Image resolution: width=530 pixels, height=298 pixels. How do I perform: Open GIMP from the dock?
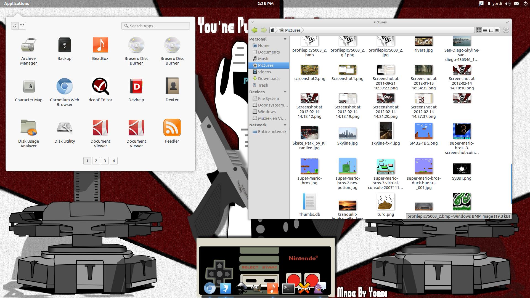[x=257, y=288]
